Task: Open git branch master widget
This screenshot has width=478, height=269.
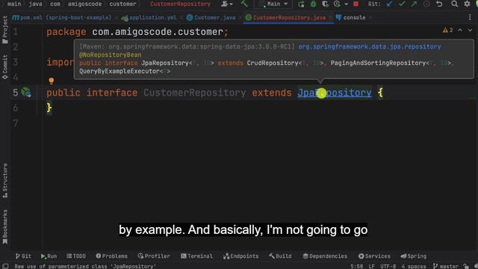Action: (x=445, y=266)
